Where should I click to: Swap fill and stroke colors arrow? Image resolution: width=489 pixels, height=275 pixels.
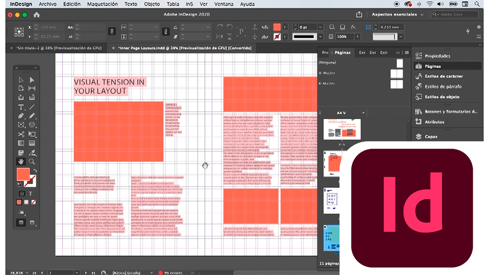(x=35, y=170)
